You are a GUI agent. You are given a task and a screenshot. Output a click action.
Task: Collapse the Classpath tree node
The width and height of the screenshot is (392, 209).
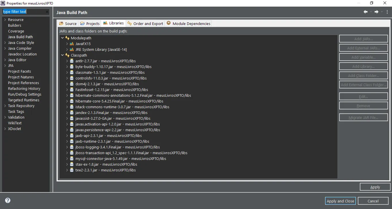[x=62, y=55]
